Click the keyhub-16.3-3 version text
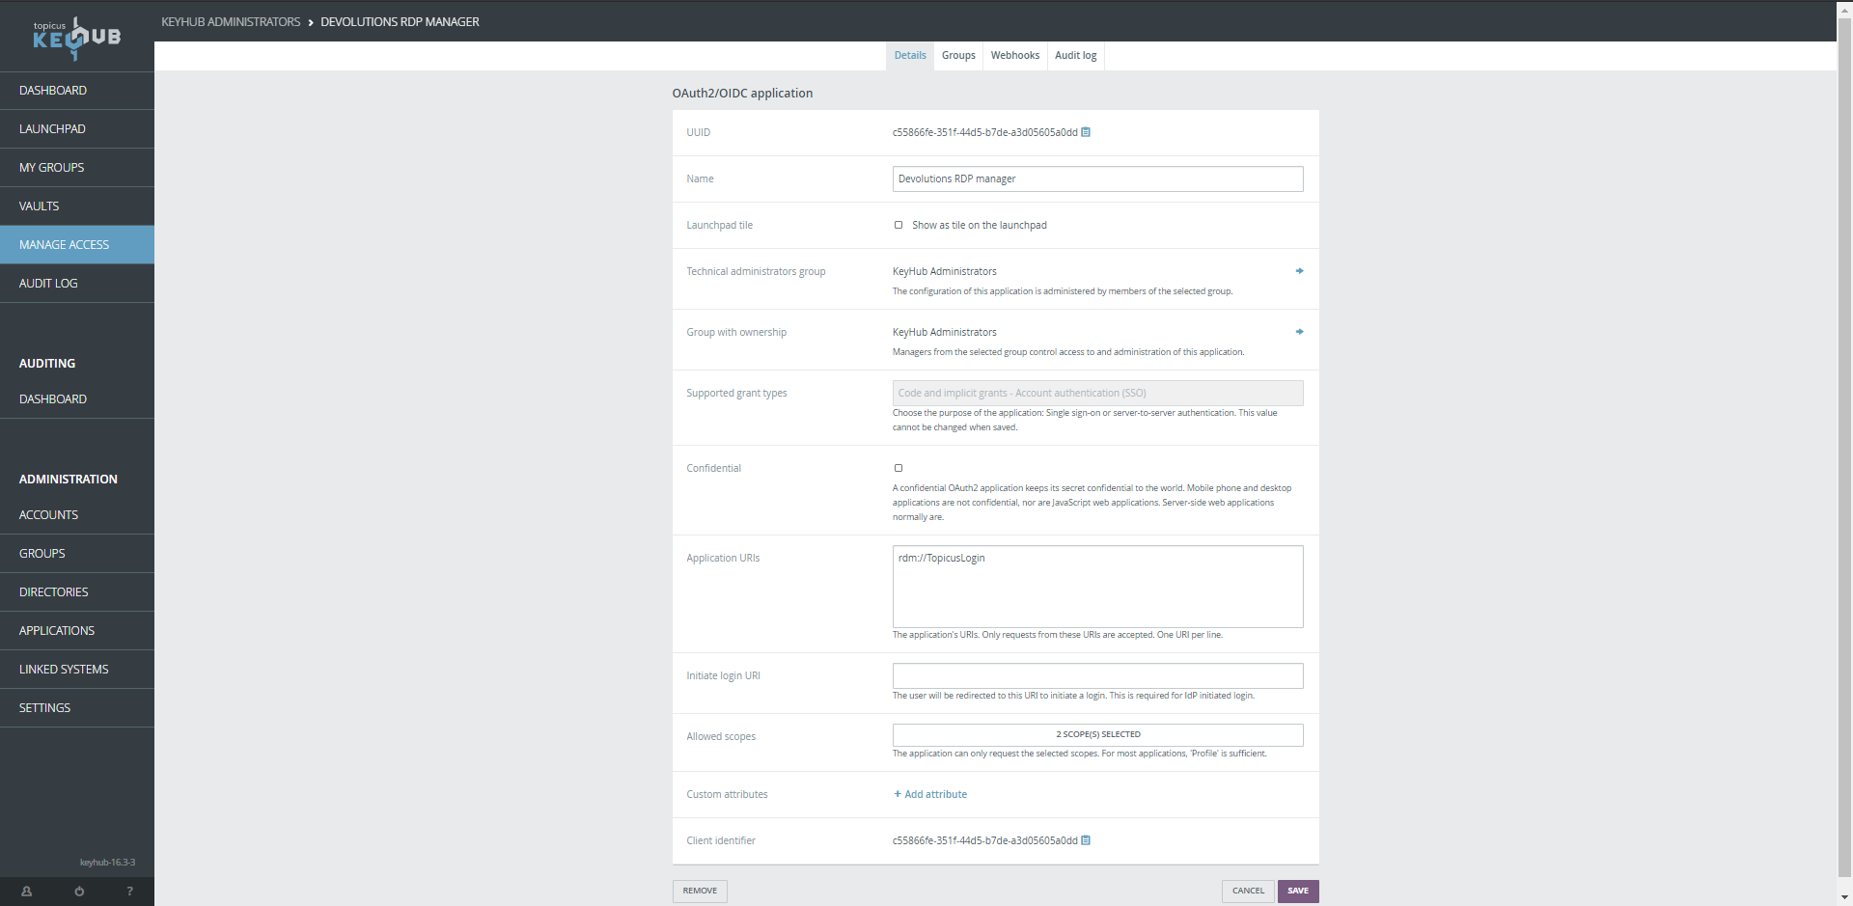Image resolution: width=1853 pixels, height=906 pixels. [x=107, y=863]
